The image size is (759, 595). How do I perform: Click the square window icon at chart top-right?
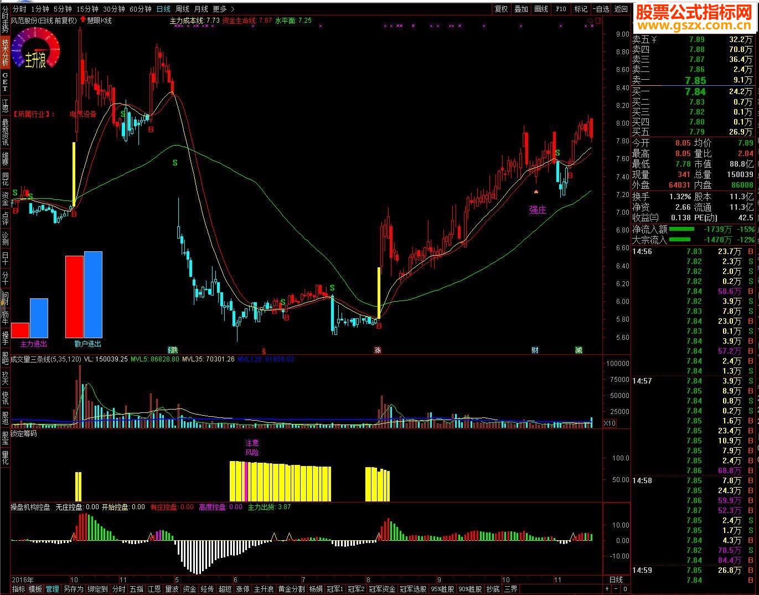tap(597, 21)
